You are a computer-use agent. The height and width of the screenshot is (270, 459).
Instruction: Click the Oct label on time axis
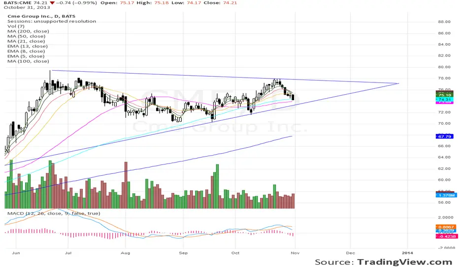pyautogui.click(x=235, y=253)
